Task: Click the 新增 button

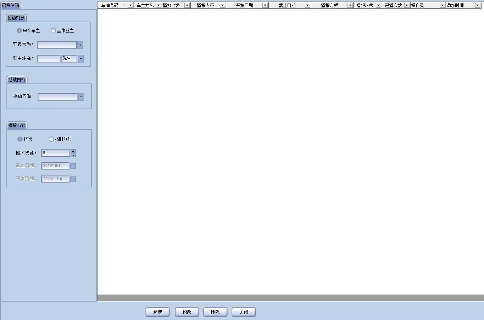Action: click(x=157, y=312)
